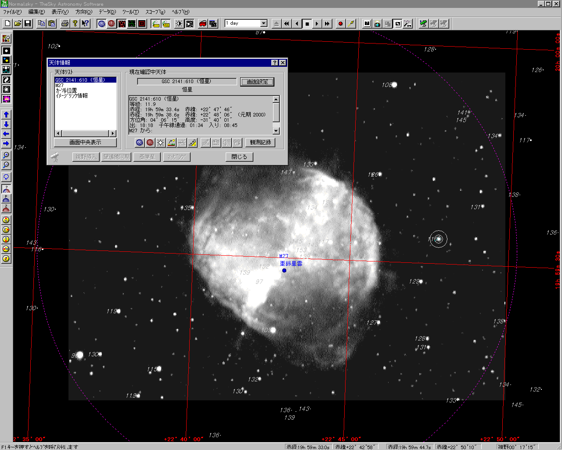Click the zoom in magnifier icon

(x=6, y=155)
